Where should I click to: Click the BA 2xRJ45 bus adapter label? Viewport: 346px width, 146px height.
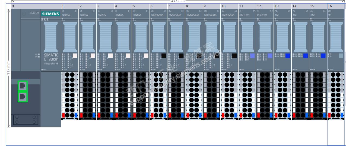34,13
